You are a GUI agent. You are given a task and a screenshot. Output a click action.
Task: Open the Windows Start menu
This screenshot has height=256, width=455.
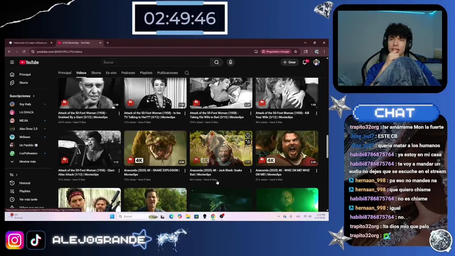click(x=112, y=216)
